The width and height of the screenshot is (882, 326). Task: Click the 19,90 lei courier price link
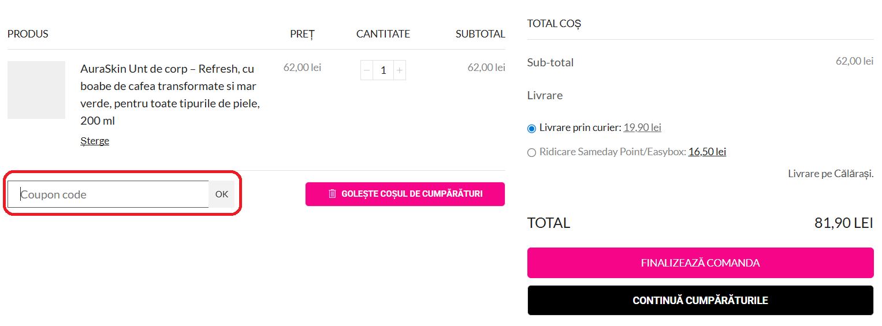pos(642,128)
